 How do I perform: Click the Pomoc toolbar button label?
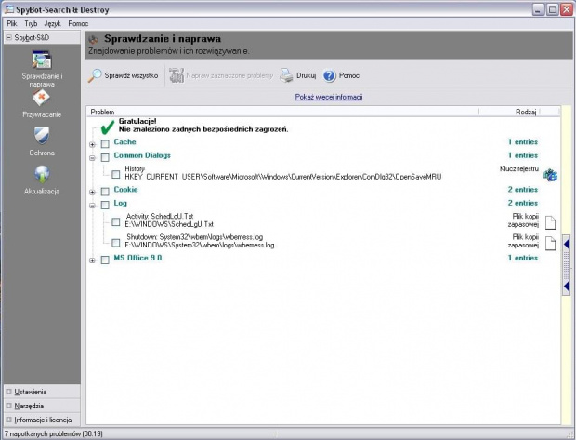[349, 75]
